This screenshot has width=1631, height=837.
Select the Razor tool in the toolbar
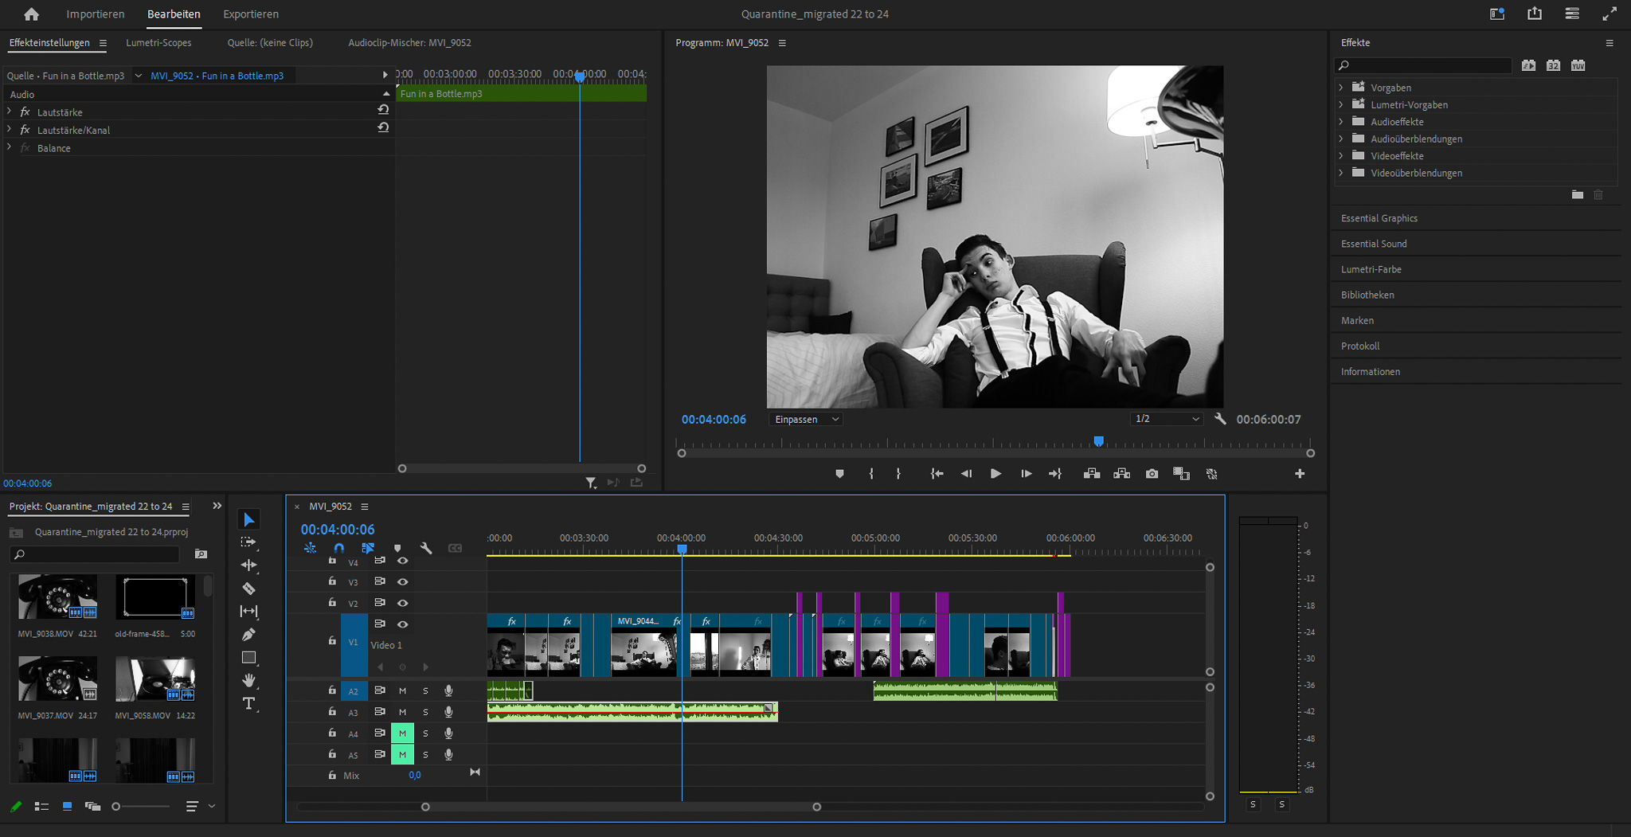pyautogui.click(x=248, y=589)
